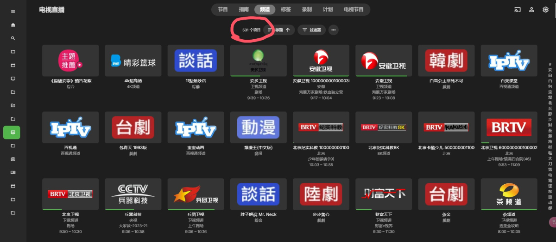Click the 北京纪实科教 1000000001000 title
556x242 pixels.
tap(321, 148)
